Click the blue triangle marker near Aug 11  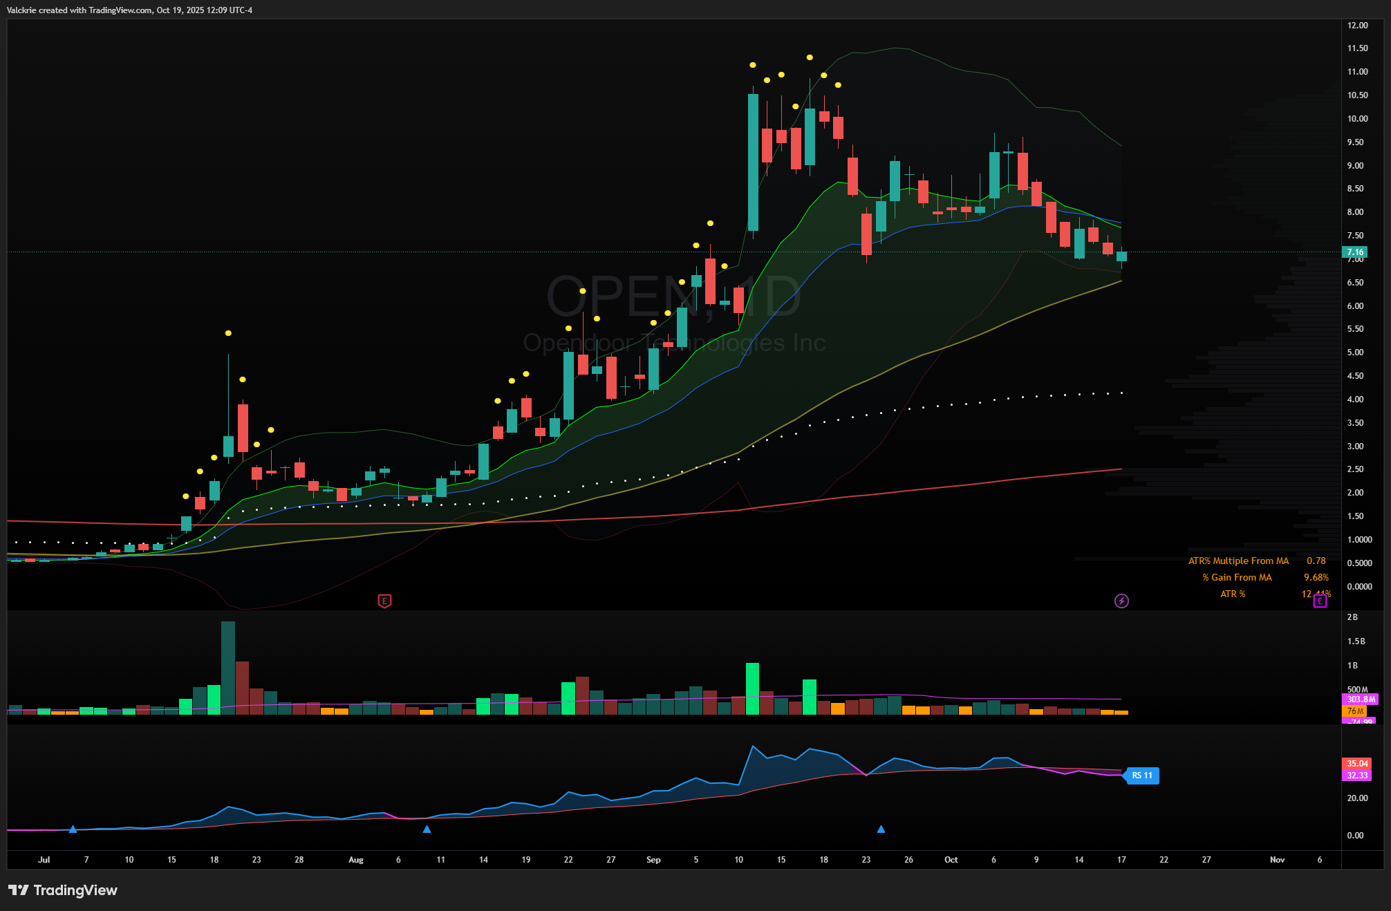tap(427, 829)
